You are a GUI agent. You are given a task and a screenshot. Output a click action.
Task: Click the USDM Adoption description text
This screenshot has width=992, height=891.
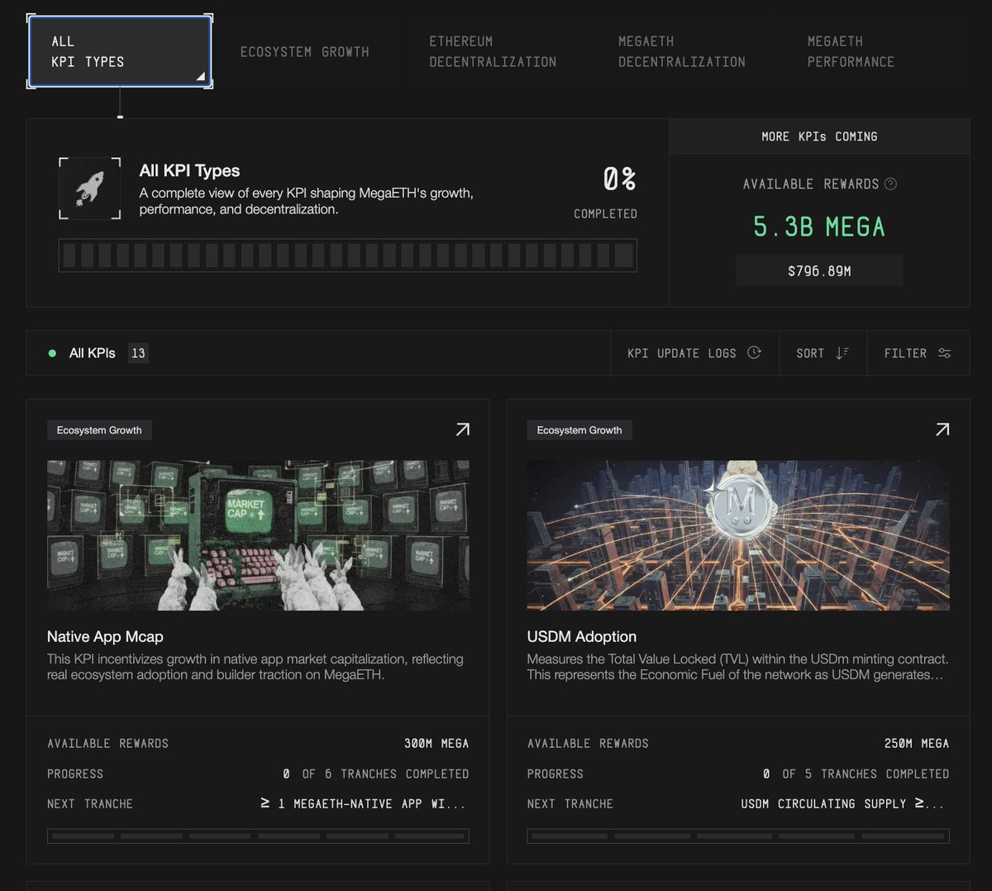click(x=738, y=667)
